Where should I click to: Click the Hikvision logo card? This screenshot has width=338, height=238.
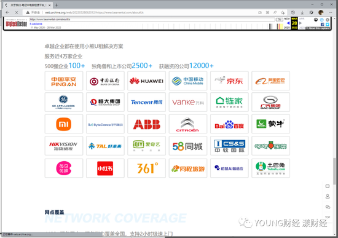pos(64,146)
